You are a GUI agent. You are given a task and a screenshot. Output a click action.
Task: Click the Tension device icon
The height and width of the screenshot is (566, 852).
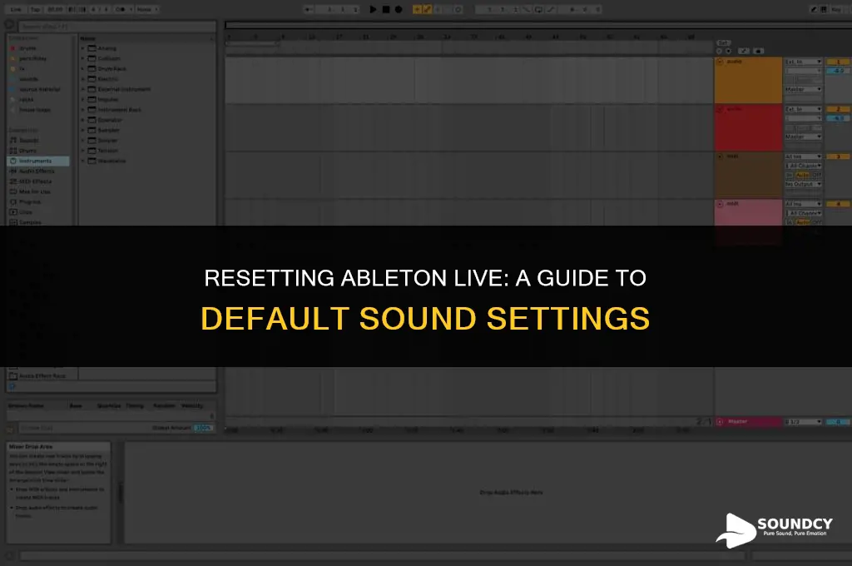[92, 151]
